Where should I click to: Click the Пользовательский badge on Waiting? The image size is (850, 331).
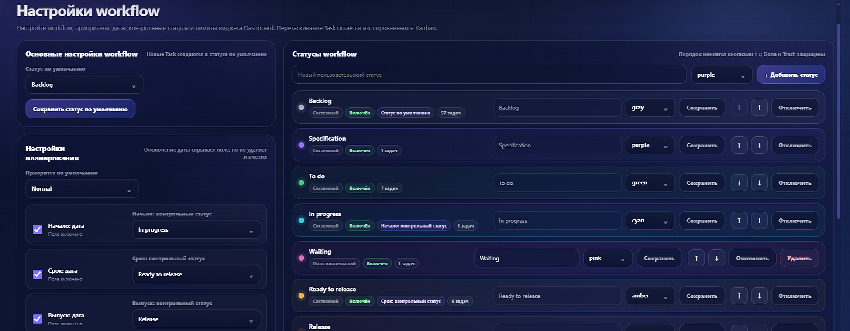click(334, 263)
